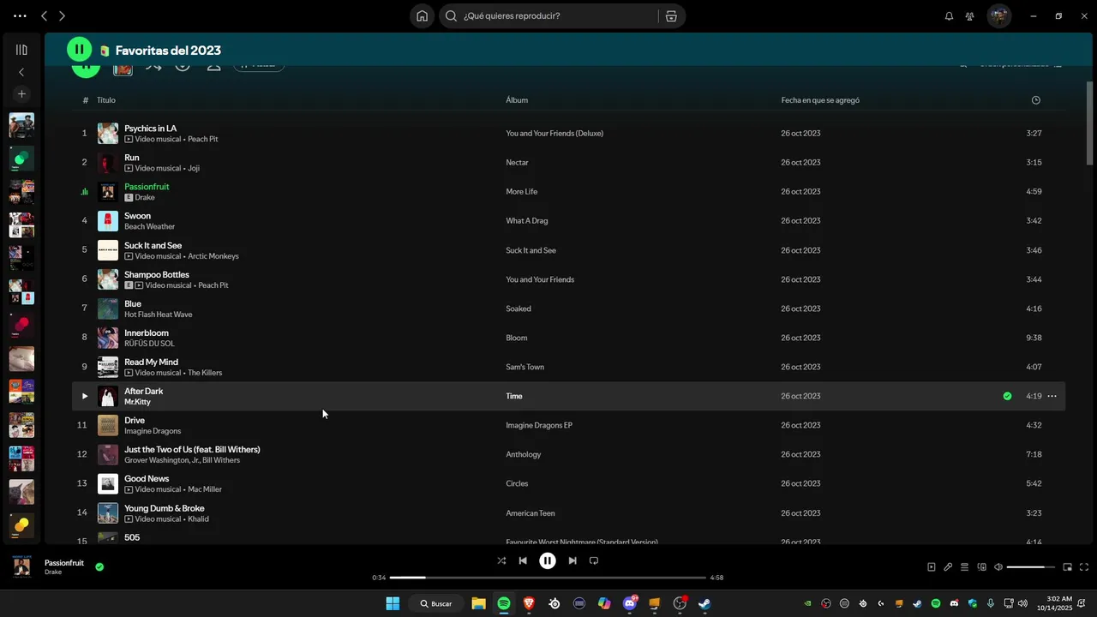Sort tracks by Título column
Screen dimensions: 1097x617
click(106, 100)
